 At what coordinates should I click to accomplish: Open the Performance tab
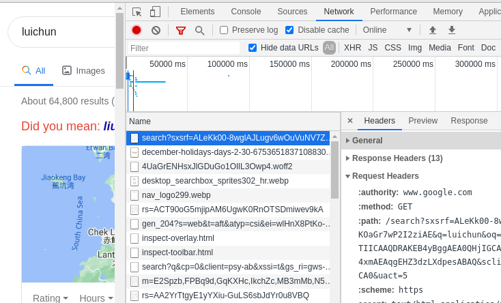point(394,12)
